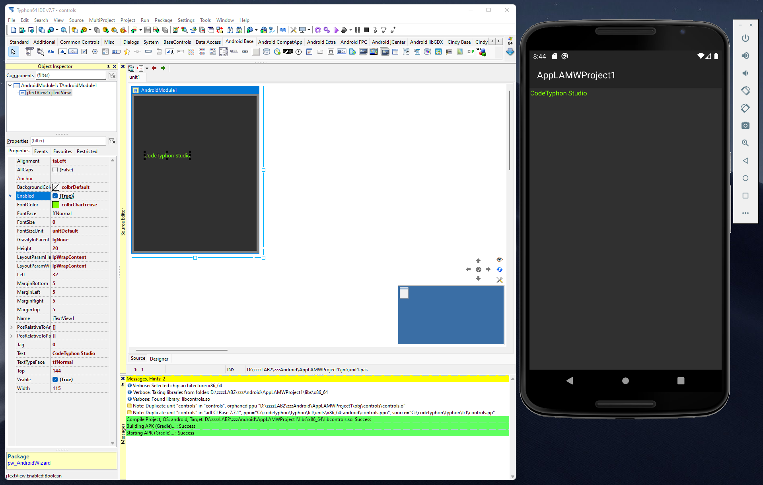Click the pw_AndroidWizard package link

(x=29, y=463)
